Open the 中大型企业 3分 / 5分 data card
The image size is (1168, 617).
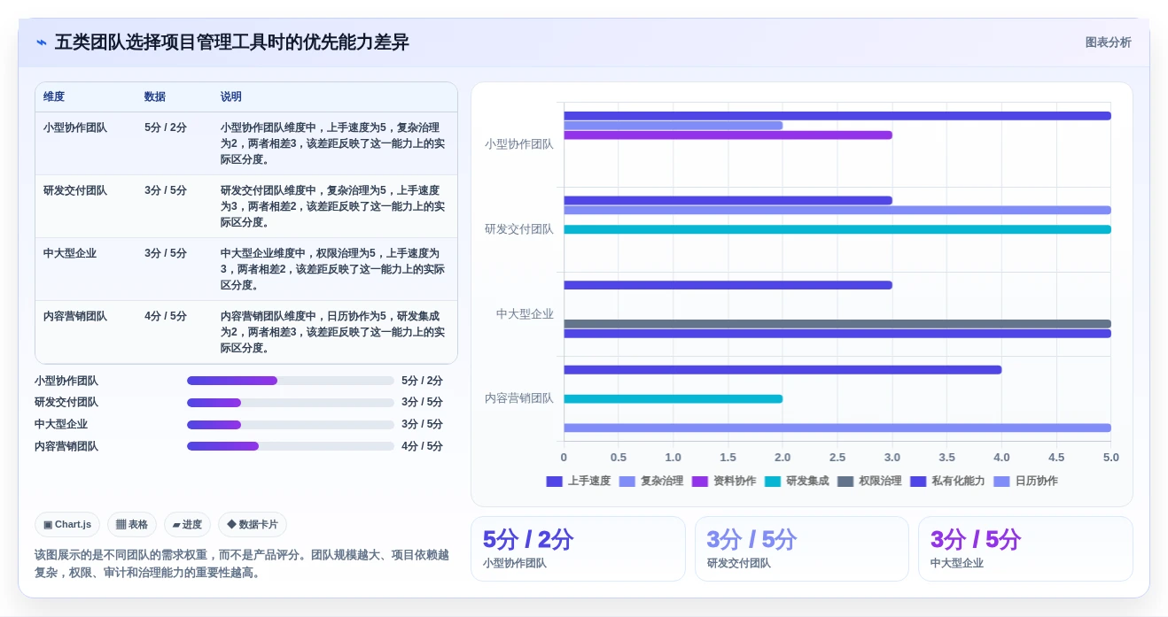[1025, 549]
